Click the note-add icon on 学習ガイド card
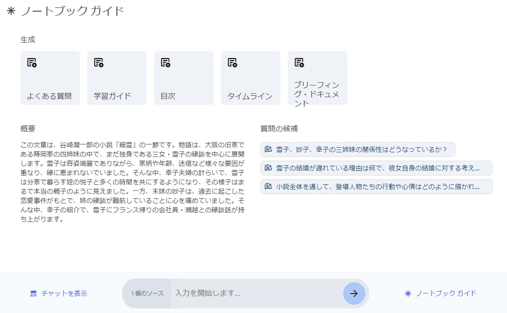507x313 pixels. pyautogui.click(x=99, y=63)
